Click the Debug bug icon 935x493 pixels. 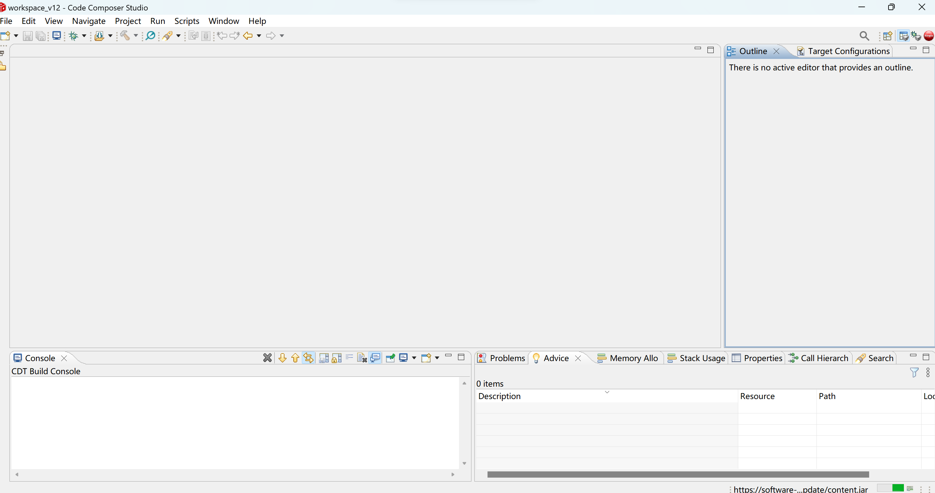click(74, 36)
